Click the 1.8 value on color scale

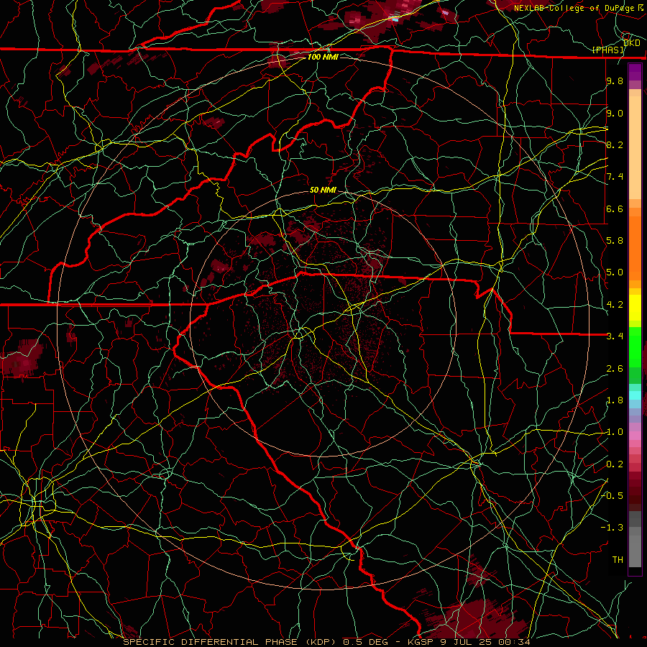click(x=615, y=400)
